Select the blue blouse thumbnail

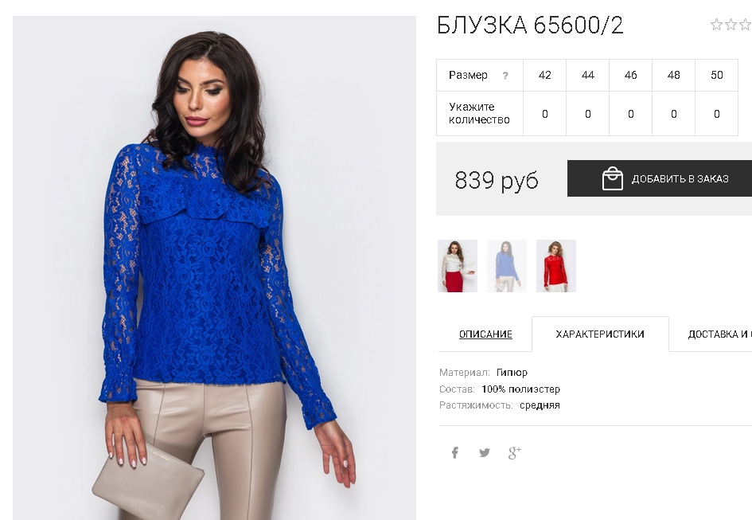tap(507, 266)
